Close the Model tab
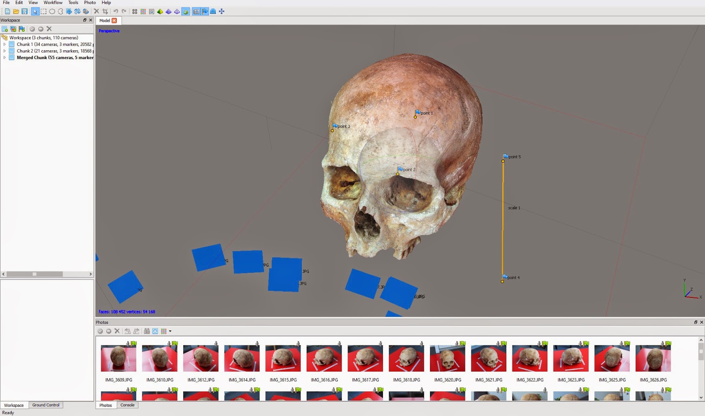 (114, 21)
